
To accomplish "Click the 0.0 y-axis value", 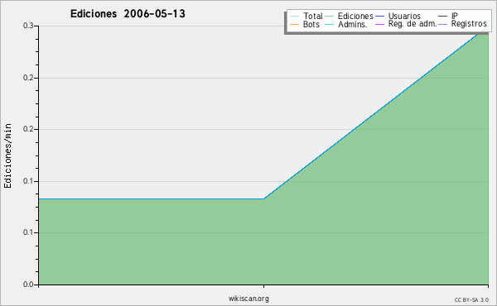I will coord(28,284).
